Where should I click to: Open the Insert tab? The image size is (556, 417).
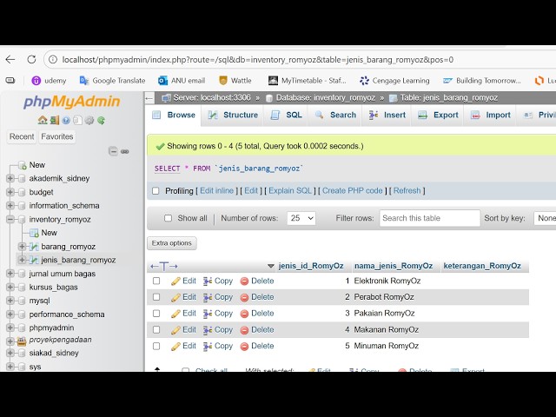click(x=387, y=115)
